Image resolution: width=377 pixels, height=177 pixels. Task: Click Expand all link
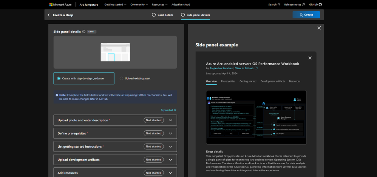(x=168, y=110)
